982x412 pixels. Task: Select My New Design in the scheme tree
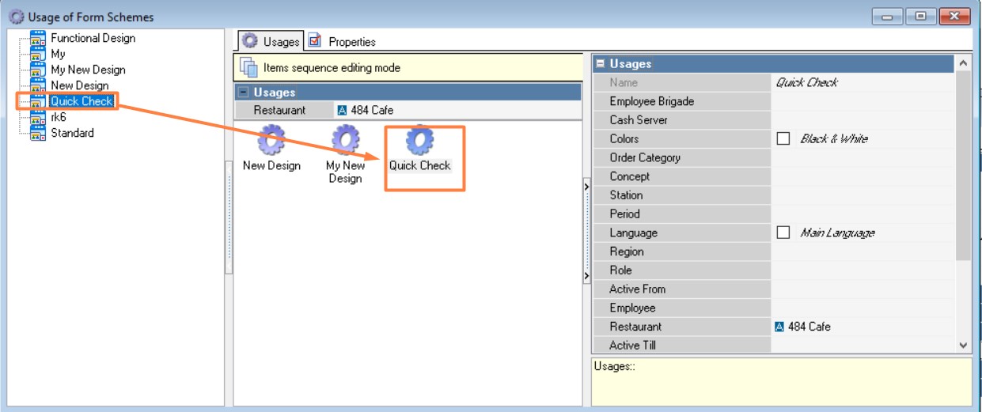tap(88, 70)
